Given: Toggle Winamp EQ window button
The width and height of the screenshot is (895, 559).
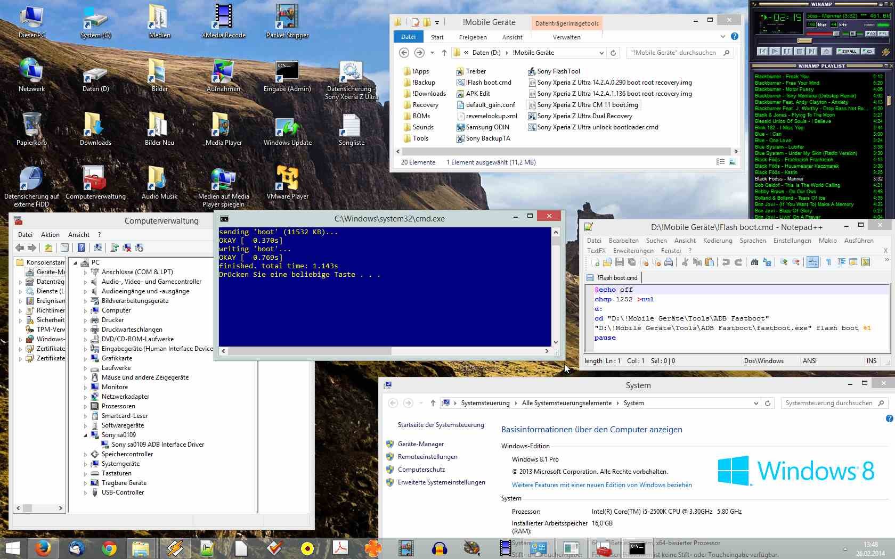Looking at the screenshot, I should [x=870, y=34].
